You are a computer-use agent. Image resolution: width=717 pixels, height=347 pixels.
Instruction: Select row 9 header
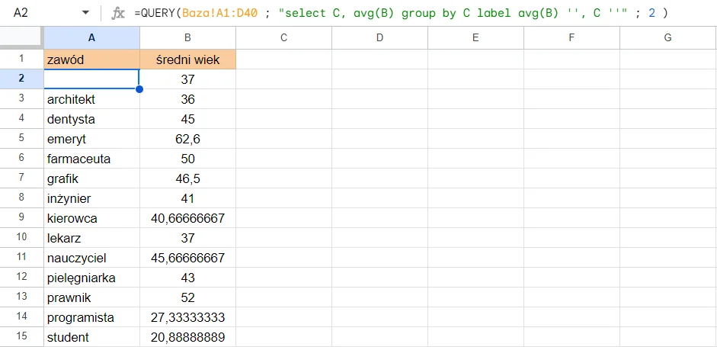coord(21,218)
